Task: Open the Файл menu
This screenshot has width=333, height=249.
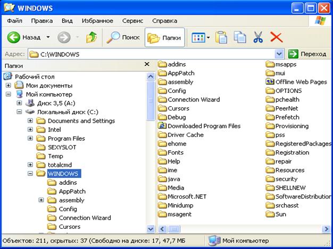Action: pyautogui.click(x=14, y=21)
